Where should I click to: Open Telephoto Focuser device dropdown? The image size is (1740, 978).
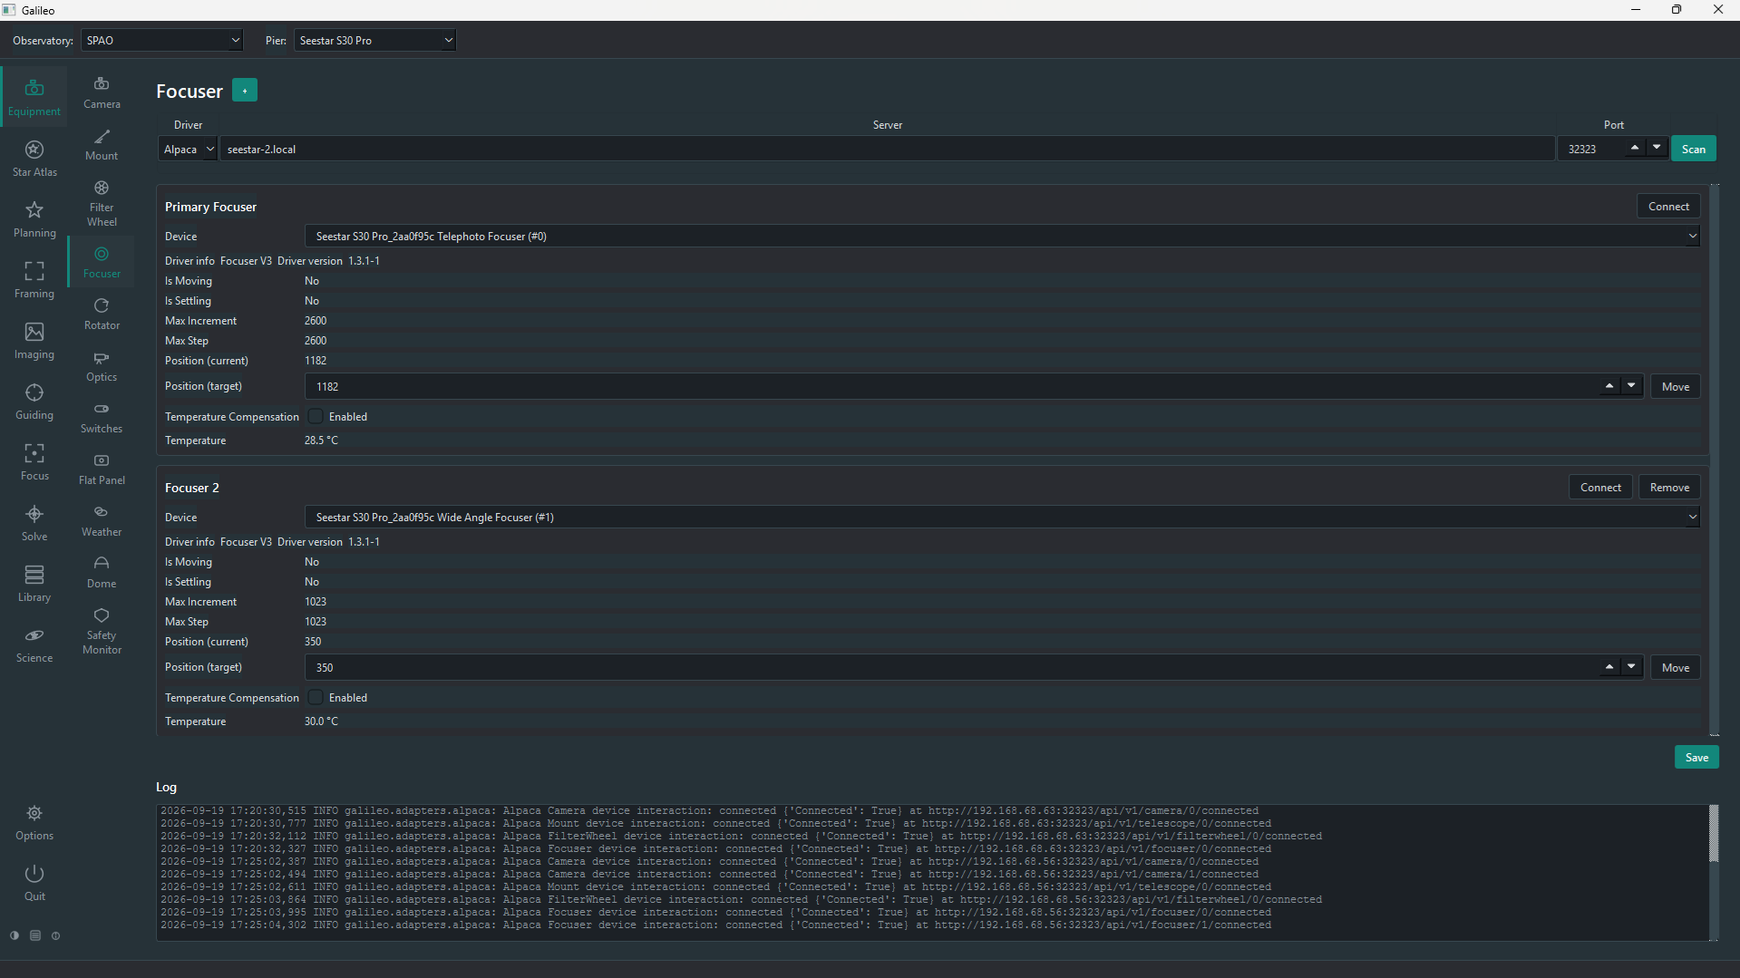pos(1002,236)
